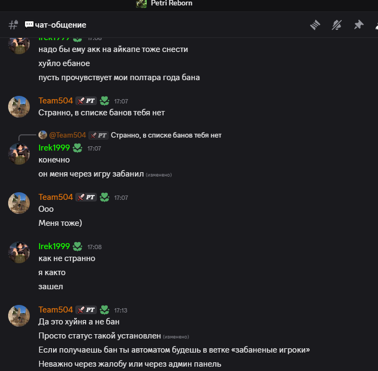The image size is (378, 371).
Task: Open the @Team504 mention in the reply preview
Action: [68, 135]
